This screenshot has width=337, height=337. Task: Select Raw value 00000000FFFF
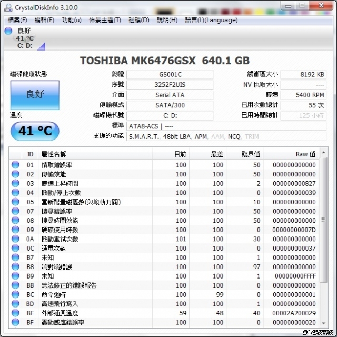pos(295,276)
